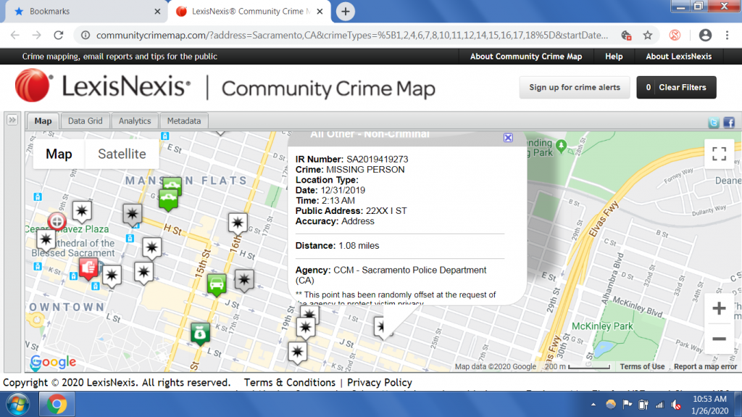The width and height of the screenshot is (742, 417).
Task: Switch map to Satellite view
Action: 122,154
